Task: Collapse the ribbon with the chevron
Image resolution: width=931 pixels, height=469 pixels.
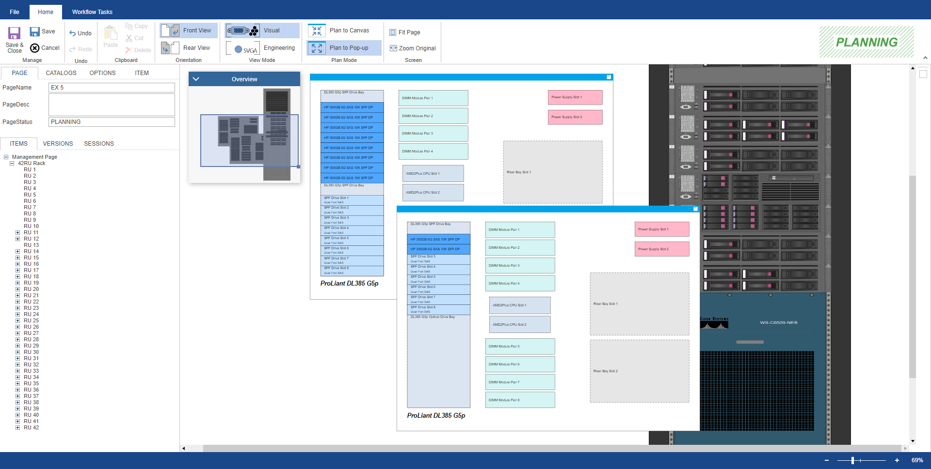Action: coord(925,58)
